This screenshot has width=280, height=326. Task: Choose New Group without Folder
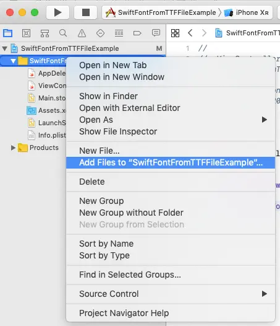pyautogui.click(x=171, y=213)
